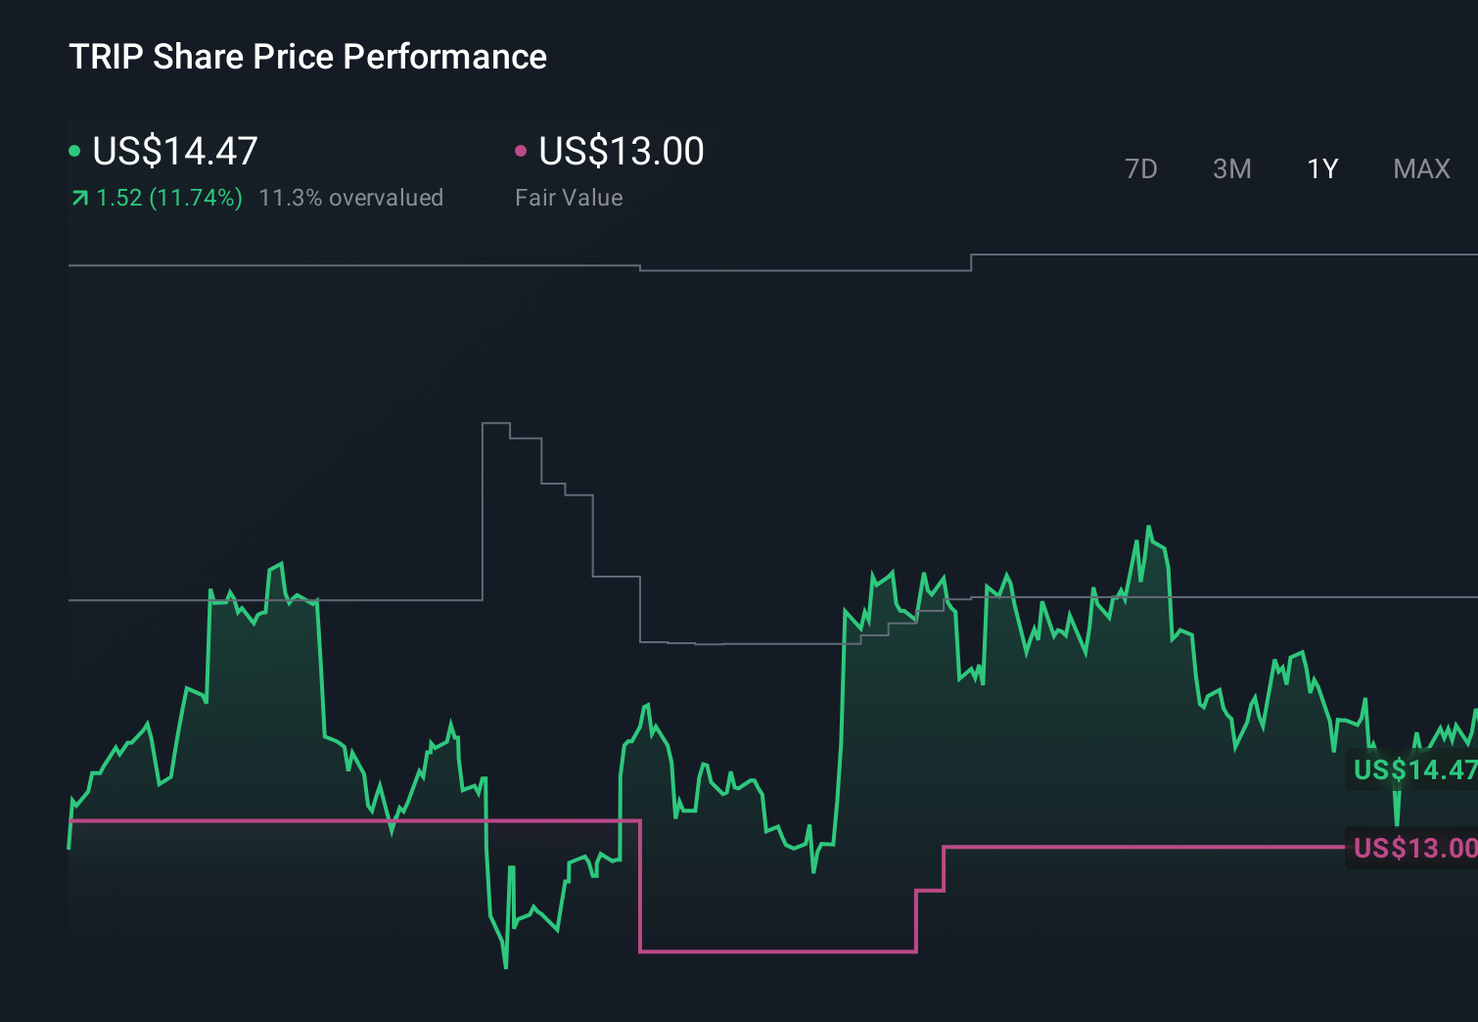Click the US$13.00 fair value marker
Viewport: 1478px width, 1022px height.
1412,849
